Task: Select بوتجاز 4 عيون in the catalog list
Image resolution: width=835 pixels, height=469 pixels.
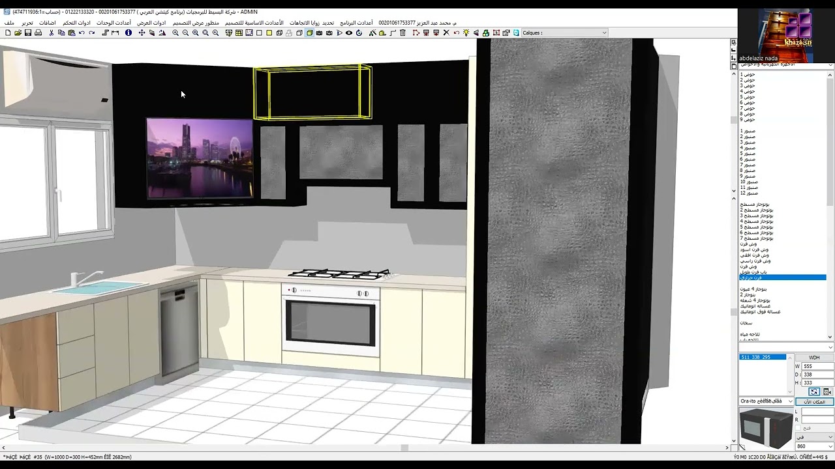Action: (753, 289)
